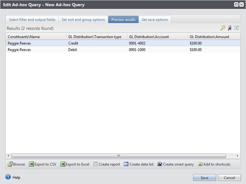Image resolution: width=246 pixels, height=184 pixels.
Task: Select the Preview results tab
Action: coord(123,19)
